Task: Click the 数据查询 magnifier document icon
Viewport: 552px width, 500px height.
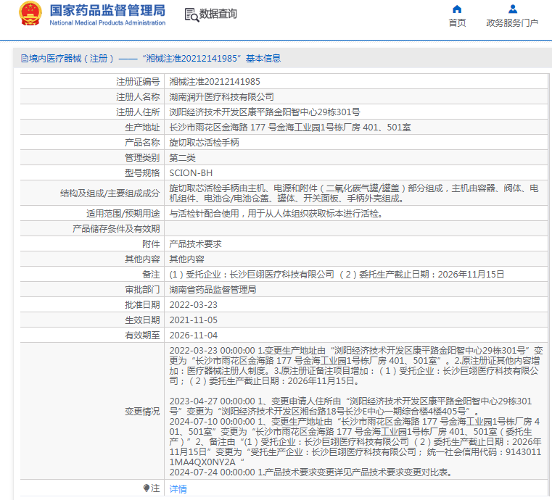Action: [x=191, y=14]
